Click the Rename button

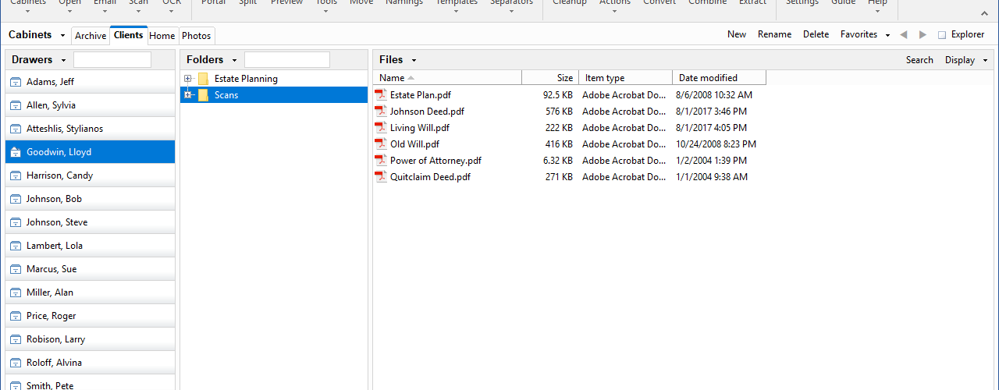coord(774,34)
